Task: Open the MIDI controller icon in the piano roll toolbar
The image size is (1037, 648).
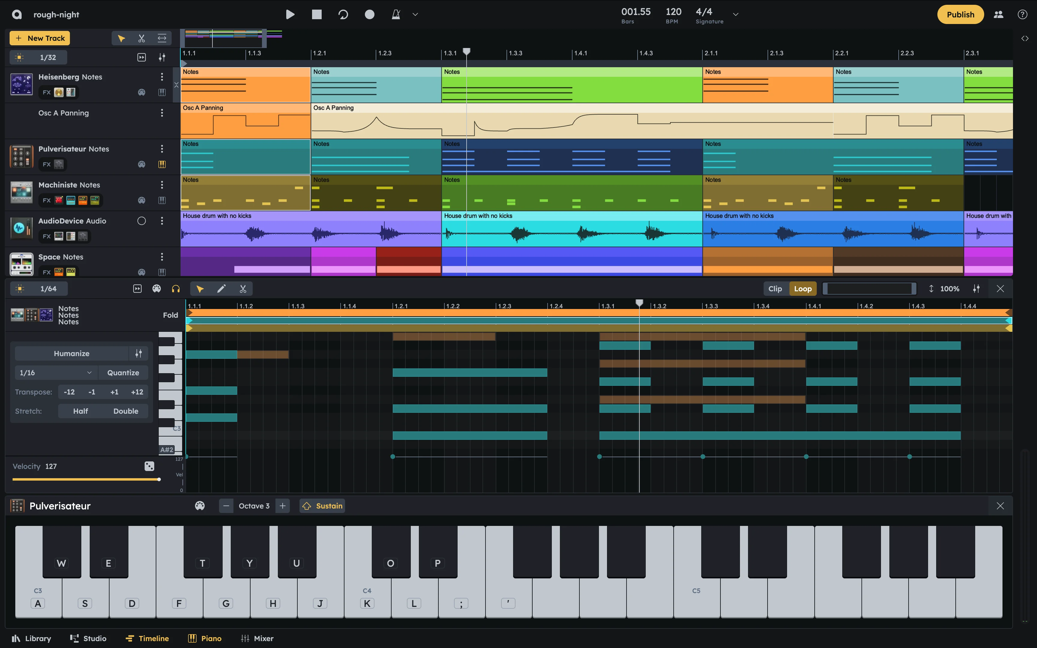Action: [156, 288]
